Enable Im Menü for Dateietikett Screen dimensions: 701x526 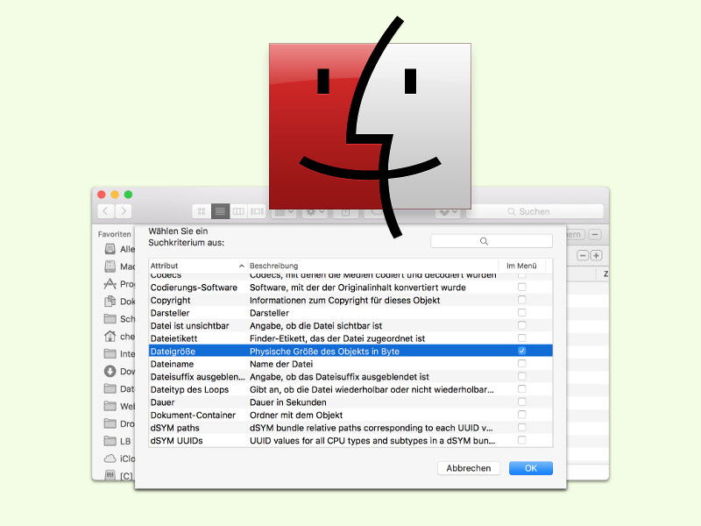521,338
